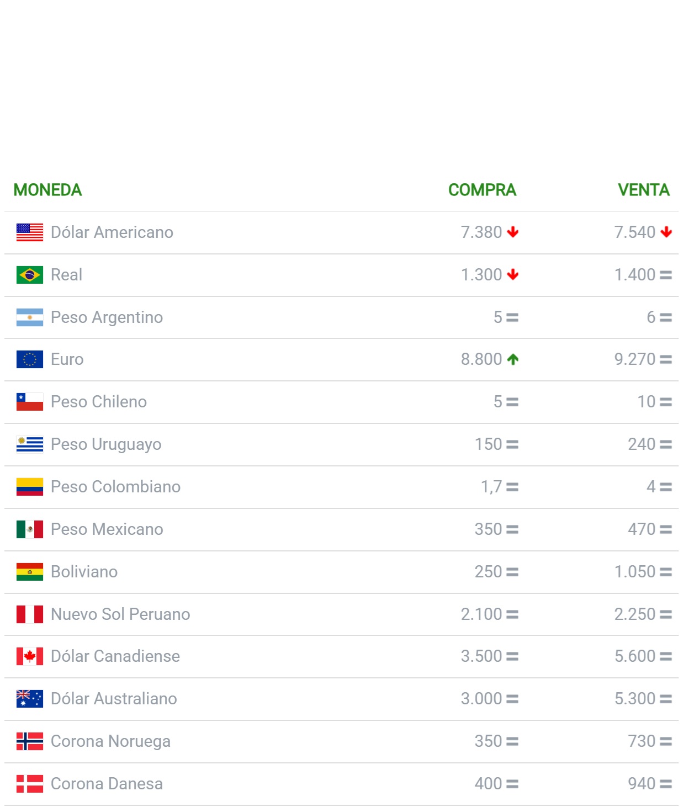Image resolution: width=694 pixels, height=807 pixels.
Task: Click the Canada flag icon
Action: [x=30, y=656]
